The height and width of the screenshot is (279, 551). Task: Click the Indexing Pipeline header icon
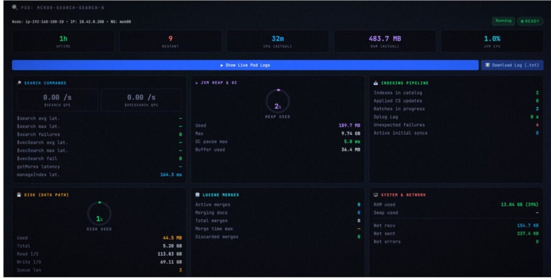(x=376, y=83)
